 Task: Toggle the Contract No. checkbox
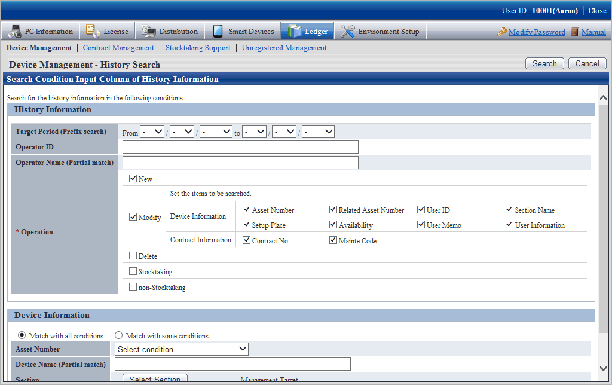click(x=246, y=240)
